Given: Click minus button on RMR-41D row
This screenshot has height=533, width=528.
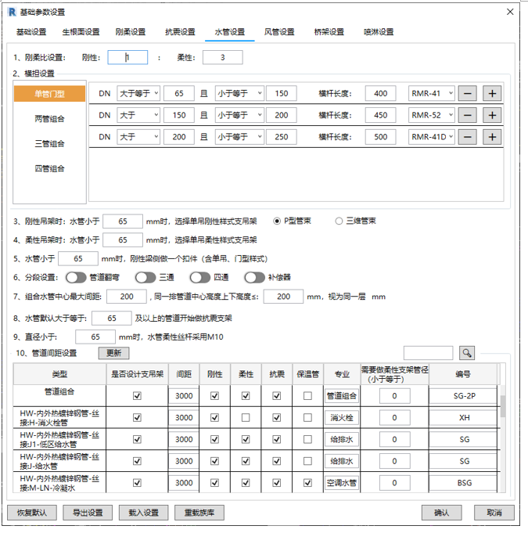Looking at the screenshot, I should coord(468,137).
